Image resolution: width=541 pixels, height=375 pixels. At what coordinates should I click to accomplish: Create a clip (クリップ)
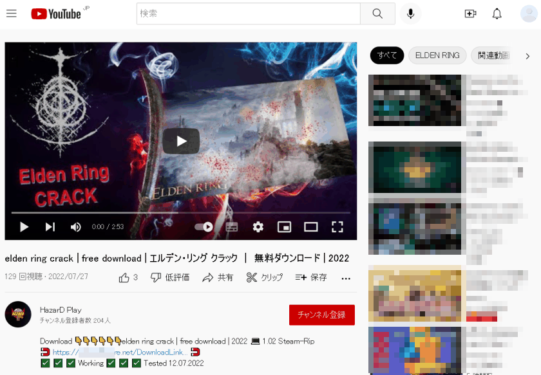point(265,277)
